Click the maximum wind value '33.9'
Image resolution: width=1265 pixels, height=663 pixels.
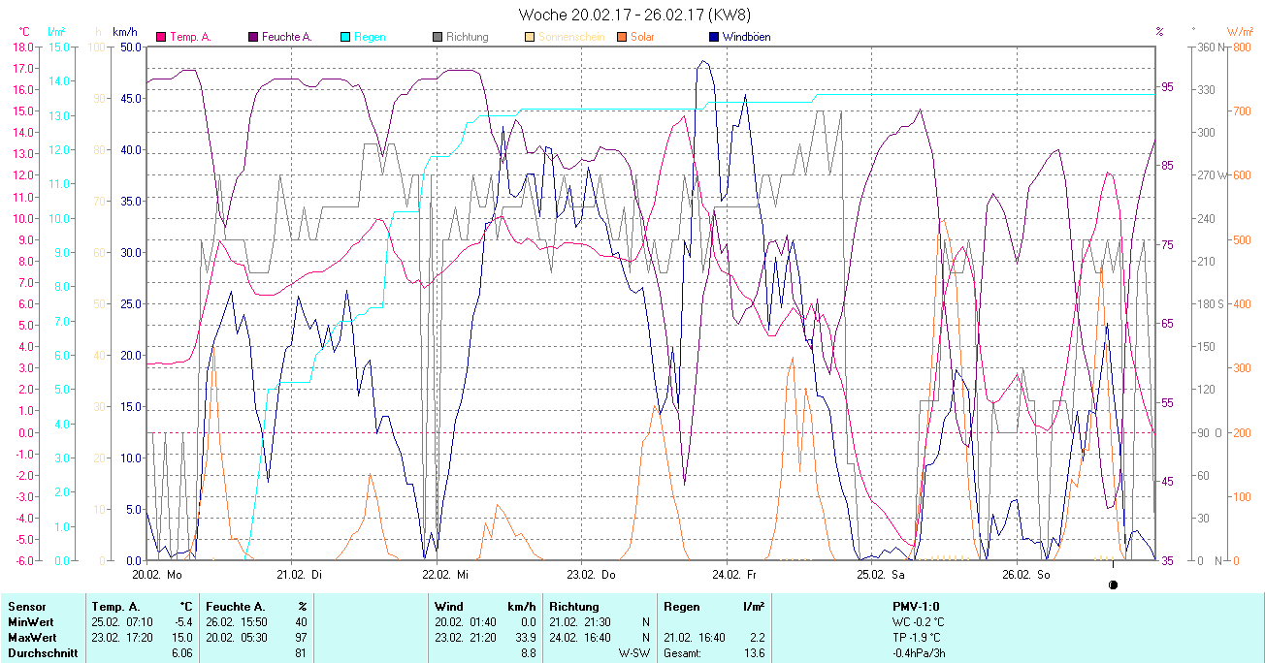[x=525, y=638]
